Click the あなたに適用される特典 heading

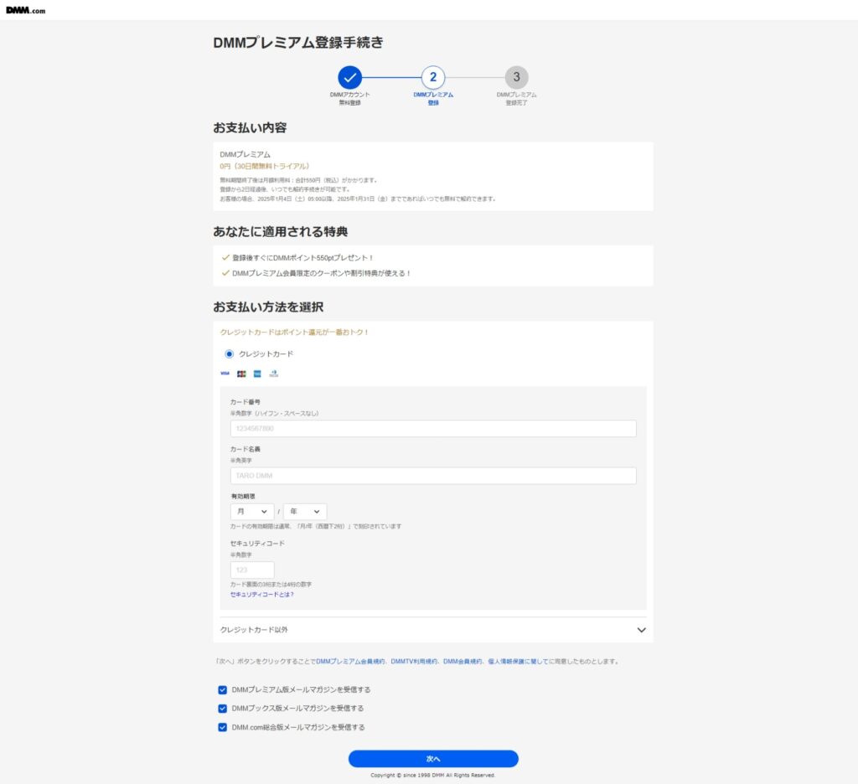coord(280,231)
